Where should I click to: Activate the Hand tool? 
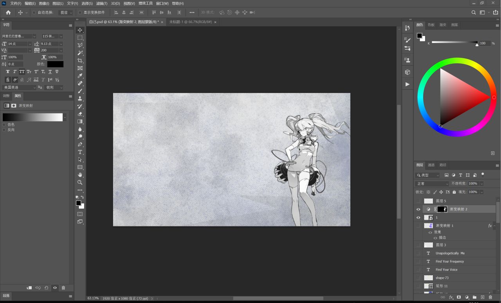pyautogui.click(x=80, y=175)
